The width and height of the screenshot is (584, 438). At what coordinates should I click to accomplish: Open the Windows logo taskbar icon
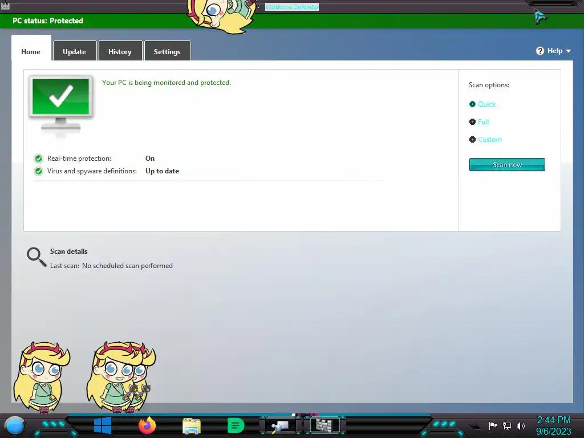pos(103,425)
